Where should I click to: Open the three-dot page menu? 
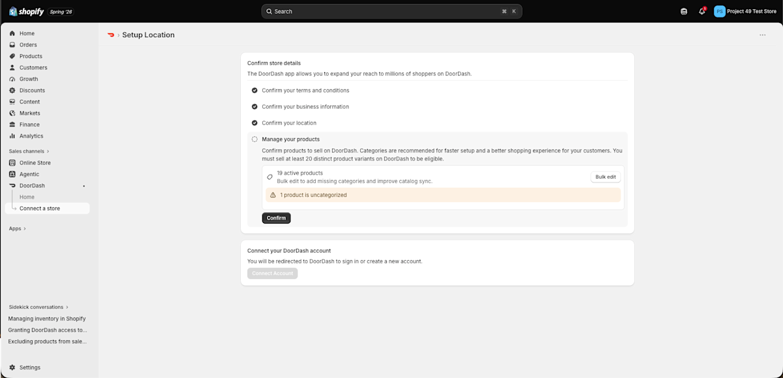click(x=762, y=35)
